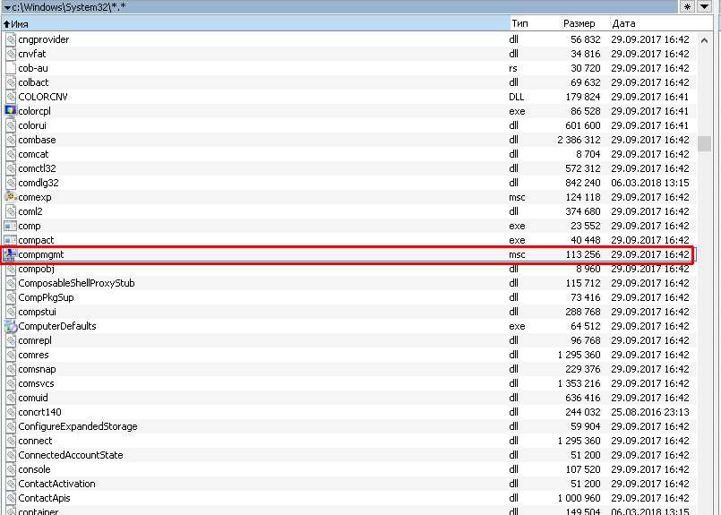
Task: Select the ConfigureExpandedStorage file entry
Action: tap(78, 426)
